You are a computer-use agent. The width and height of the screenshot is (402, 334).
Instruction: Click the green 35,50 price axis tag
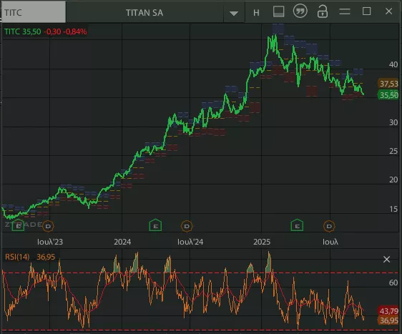[x=388, y=95]
